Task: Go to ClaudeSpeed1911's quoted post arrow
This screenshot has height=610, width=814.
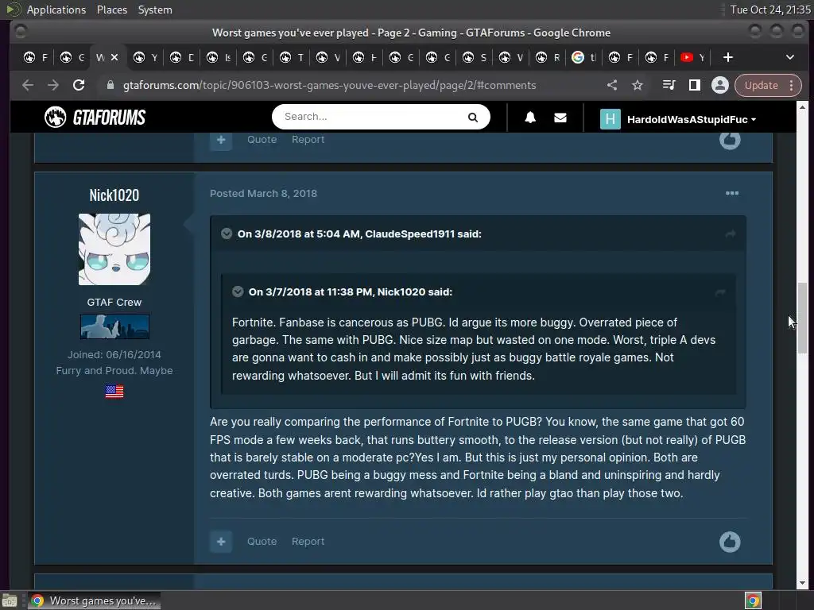Action: 731,234
